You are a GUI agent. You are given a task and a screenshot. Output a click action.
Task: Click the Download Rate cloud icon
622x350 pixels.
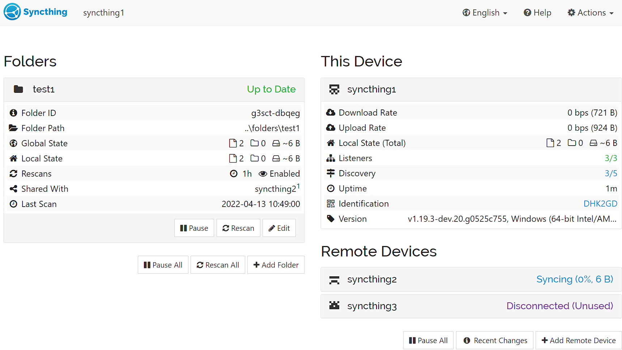pos(331,112)
